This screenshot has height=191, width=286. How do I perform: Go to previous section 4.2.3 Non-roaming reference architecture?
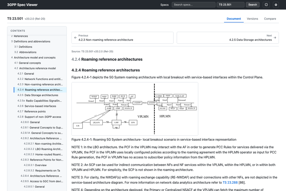[123, 38]
